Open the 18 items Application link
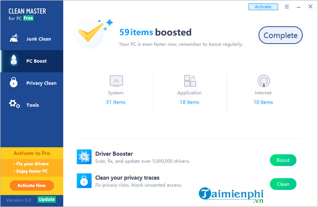Screen dimensions: 318x207 coord(189,102)
